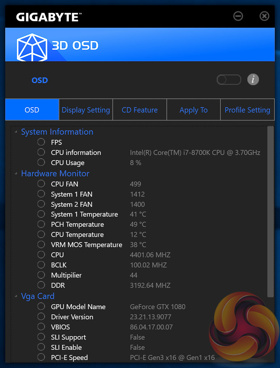Enable the System 1 Temperature option

click(41, 214)
